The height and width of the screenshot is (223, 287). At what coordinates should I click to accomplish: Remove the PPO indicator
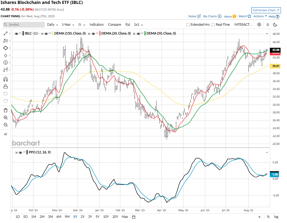(x=16, y=153)
